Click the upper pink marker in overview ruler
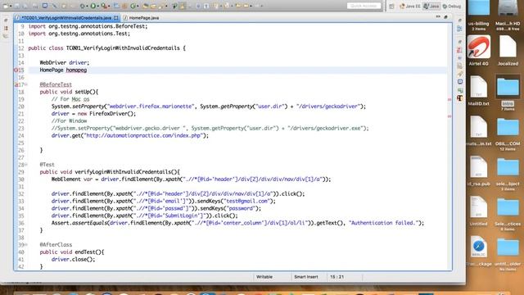 click(x=449, y=99)
